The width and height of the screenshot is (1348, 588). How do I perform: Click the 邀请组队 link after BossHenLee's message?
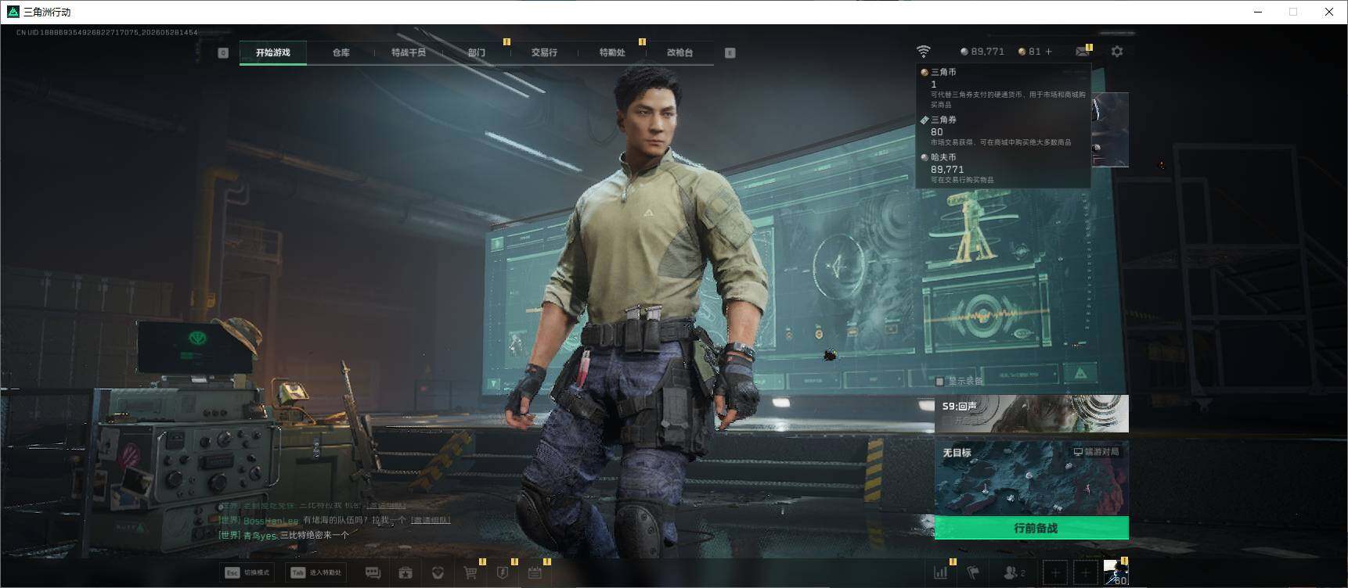click(x=431, y=520)
